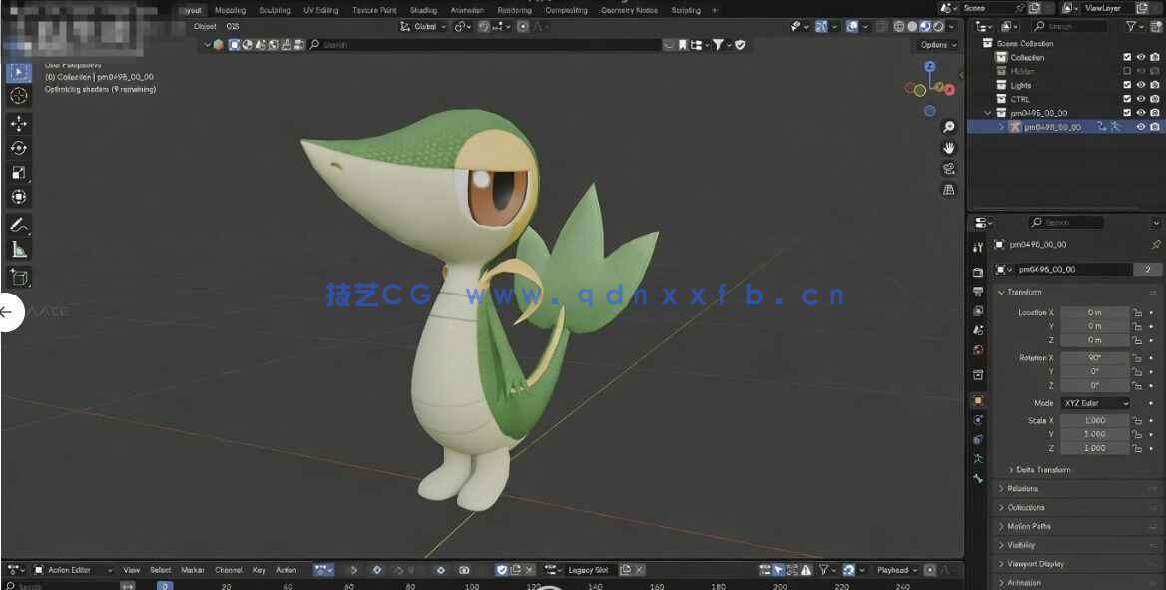This screenshot has height=590, width=1166.
Task: Expand the Delta Transform section
Action: [1038, 469]
